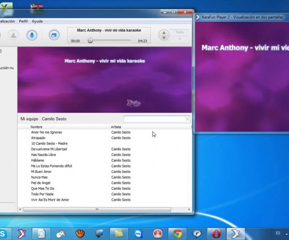Minimize the KaraFun main window

[x=165, y=12]
